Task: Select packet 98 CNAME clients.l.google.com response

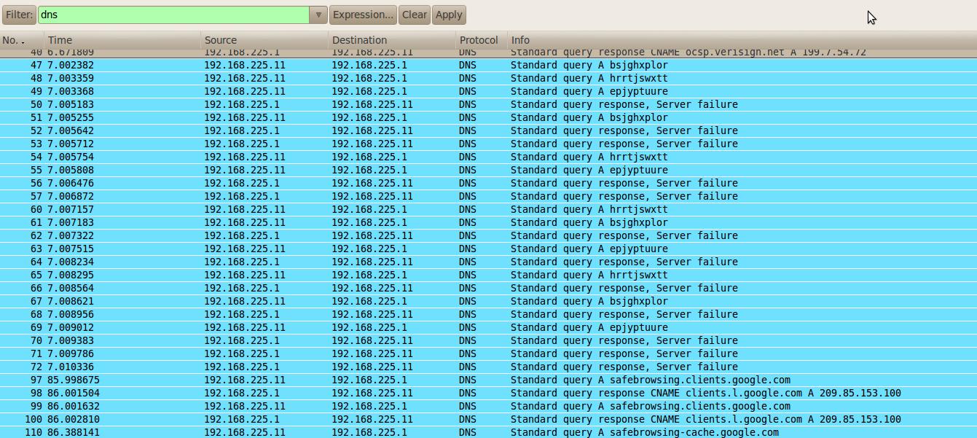Action: pyautogui.click(x=488, y=393)
